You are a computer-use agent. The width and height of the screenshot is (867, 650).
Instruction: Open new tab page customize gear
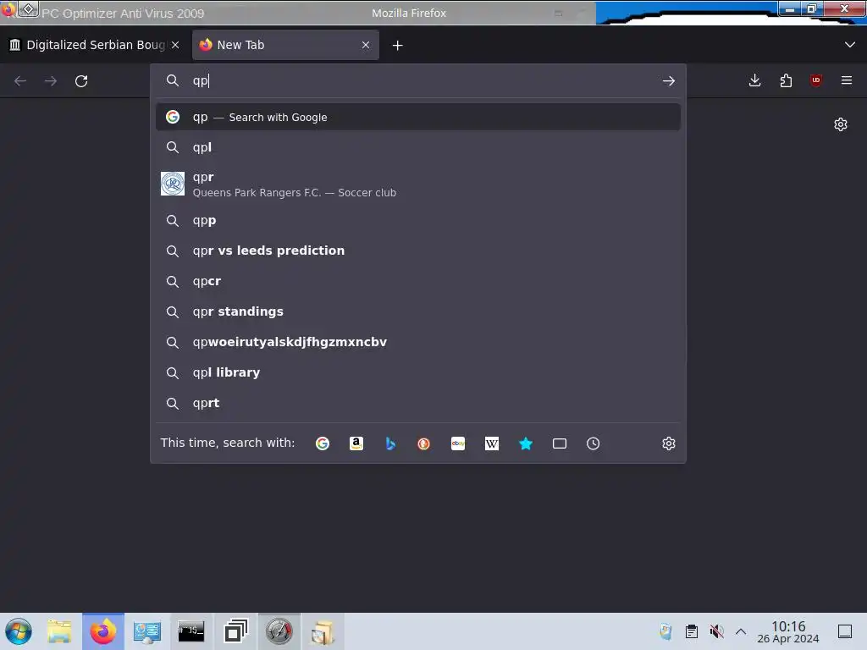(841, 124)
